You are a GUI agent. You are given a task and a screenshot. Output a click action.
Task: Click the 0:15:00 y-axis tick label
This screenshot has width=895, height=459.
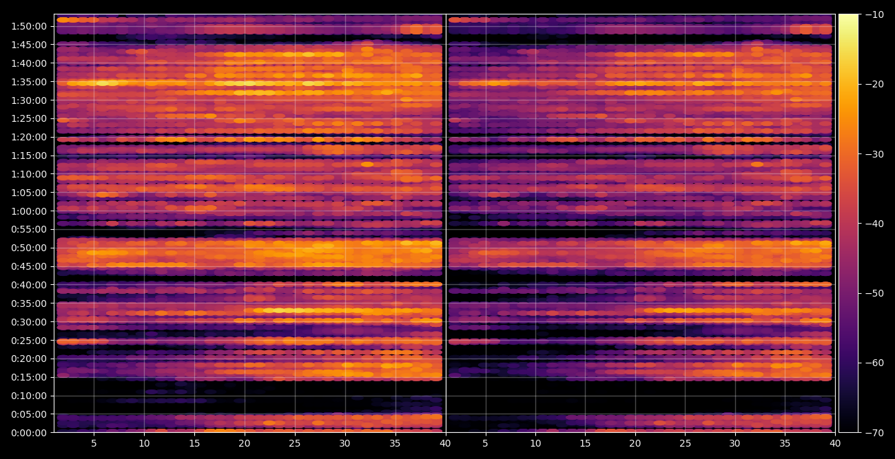pos(29,377)
